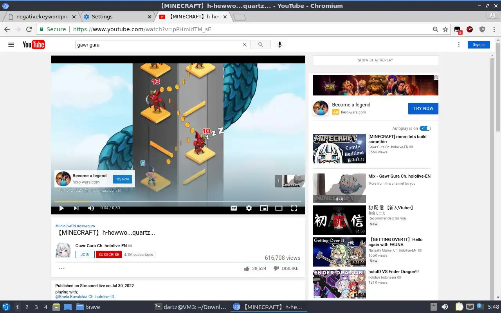
Task: Open the shield extension icon
Action: pyautogui.click(x=482, y=29)
